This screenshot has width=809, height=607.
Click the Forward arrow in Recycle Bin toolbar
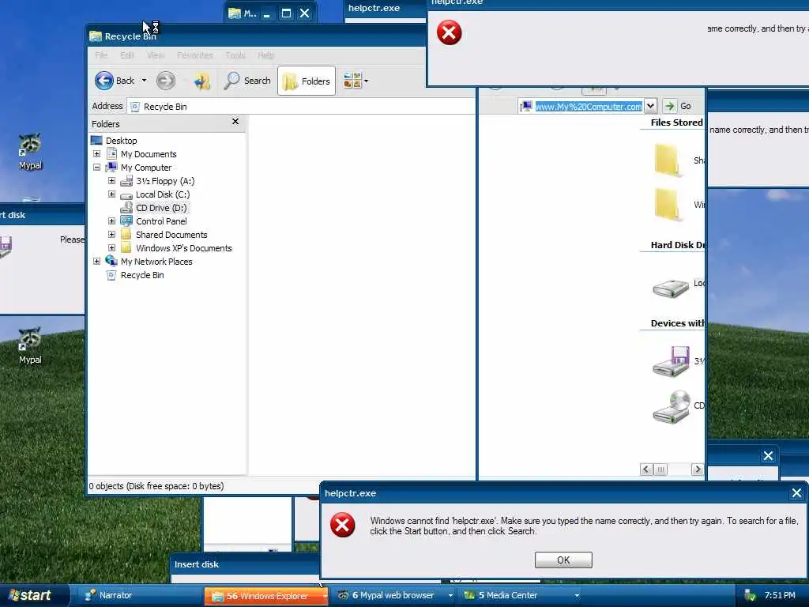pos(166,81)
